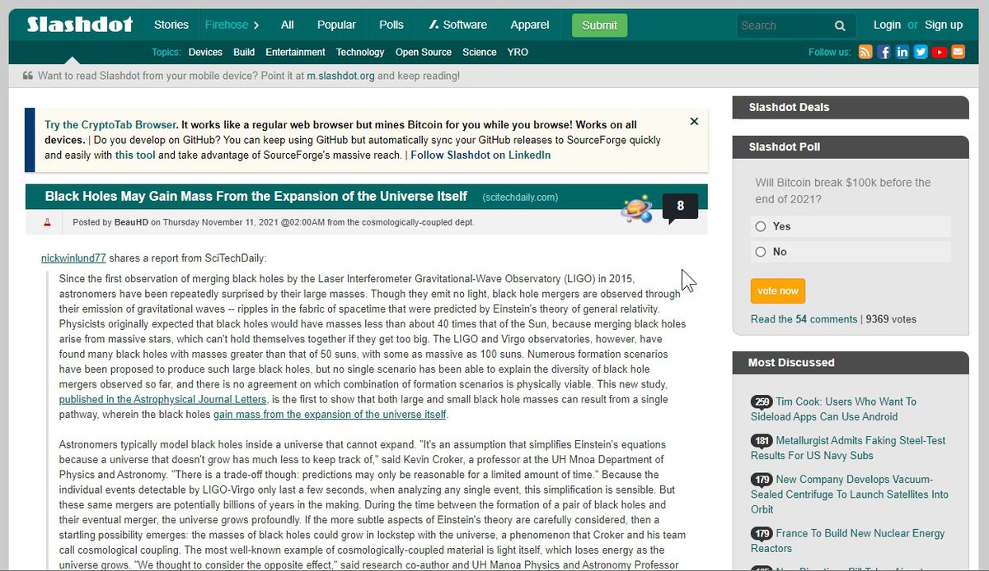Click the orange vote now button
Screen dimensions: 989x571
pos(777,291)
